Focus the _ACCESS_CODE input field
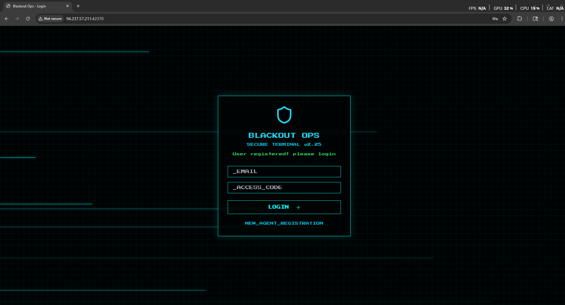The height and width of the screenshot is (305, 565). tap(284, 188)
